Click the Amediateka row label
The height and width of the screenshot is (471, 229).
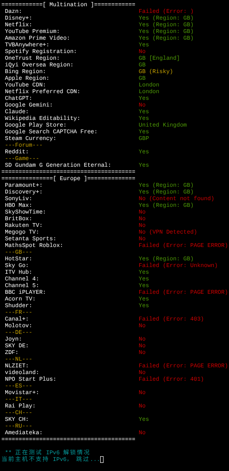pyautogui.click(x=24, y=433)
